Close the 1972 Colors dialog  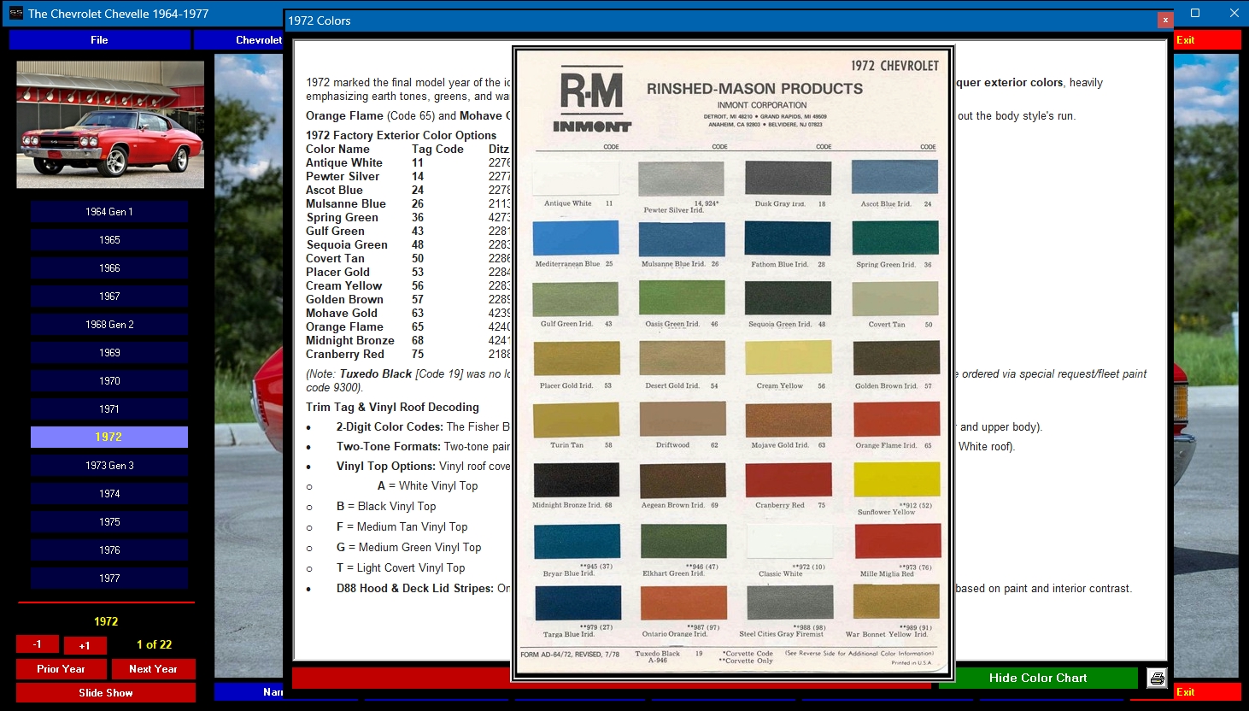coord(1164,20)
